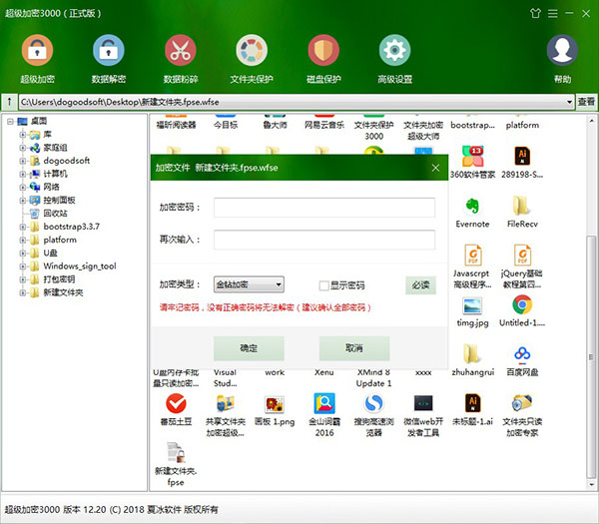The width and height of the screenshot is (599, 524).
Task: Click the file list scroll down arrow
Action: click(591, 485)
